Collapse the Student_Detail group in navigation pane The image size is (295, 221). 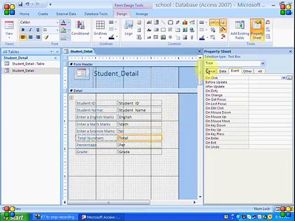[55, 58]
